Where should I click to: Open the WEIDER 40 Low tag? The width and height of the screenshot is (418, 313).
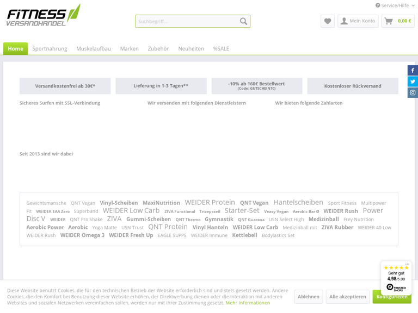point(374,228)
